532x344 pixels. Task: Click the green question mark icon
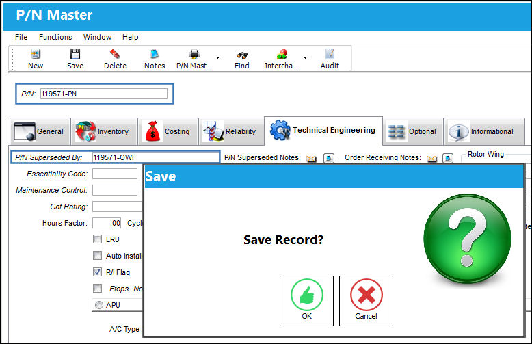467,239
